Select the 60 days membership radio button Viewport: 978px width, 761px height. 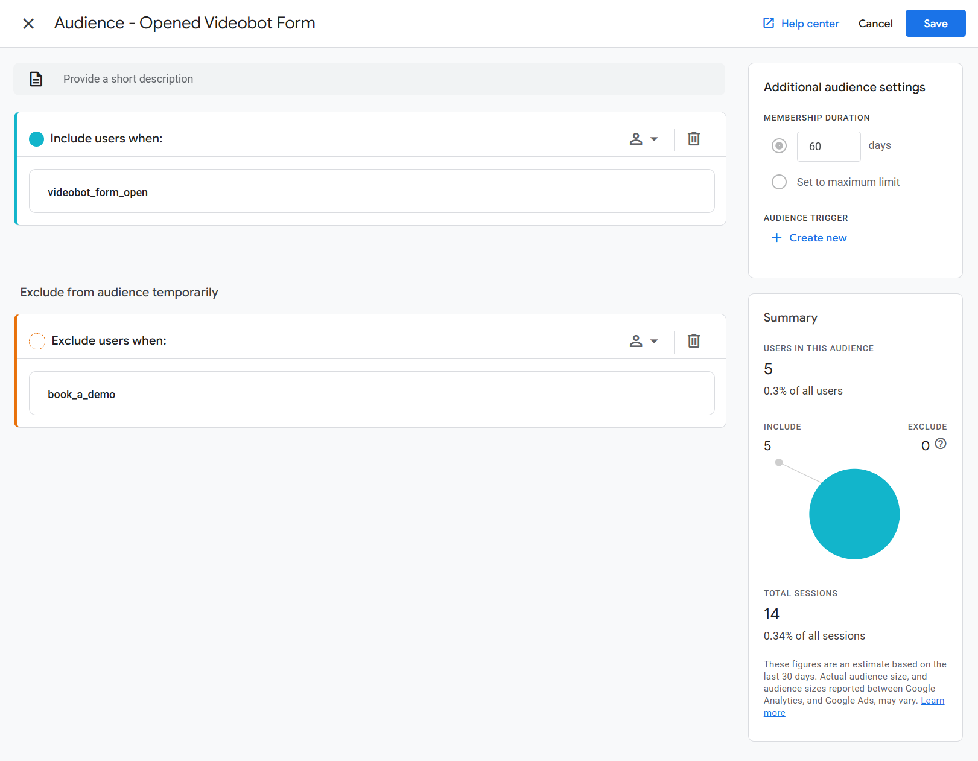[x=779, y=146]
